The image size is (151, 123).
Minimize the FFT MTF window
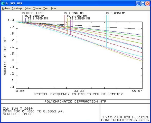pyautogui.click(x=138, y=4)
